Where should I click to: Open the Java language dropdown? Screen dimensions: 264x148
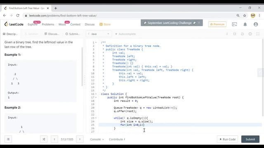[99, 34]
